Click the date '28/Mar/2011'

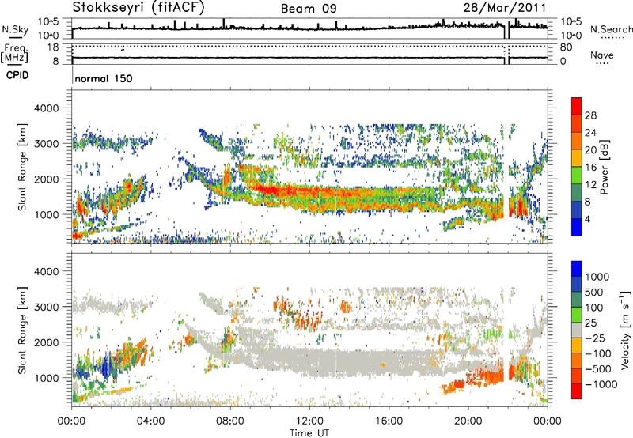[x=505, y=8]
